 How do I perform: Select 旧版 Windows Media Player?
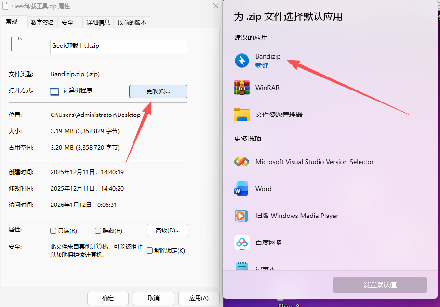241,216
